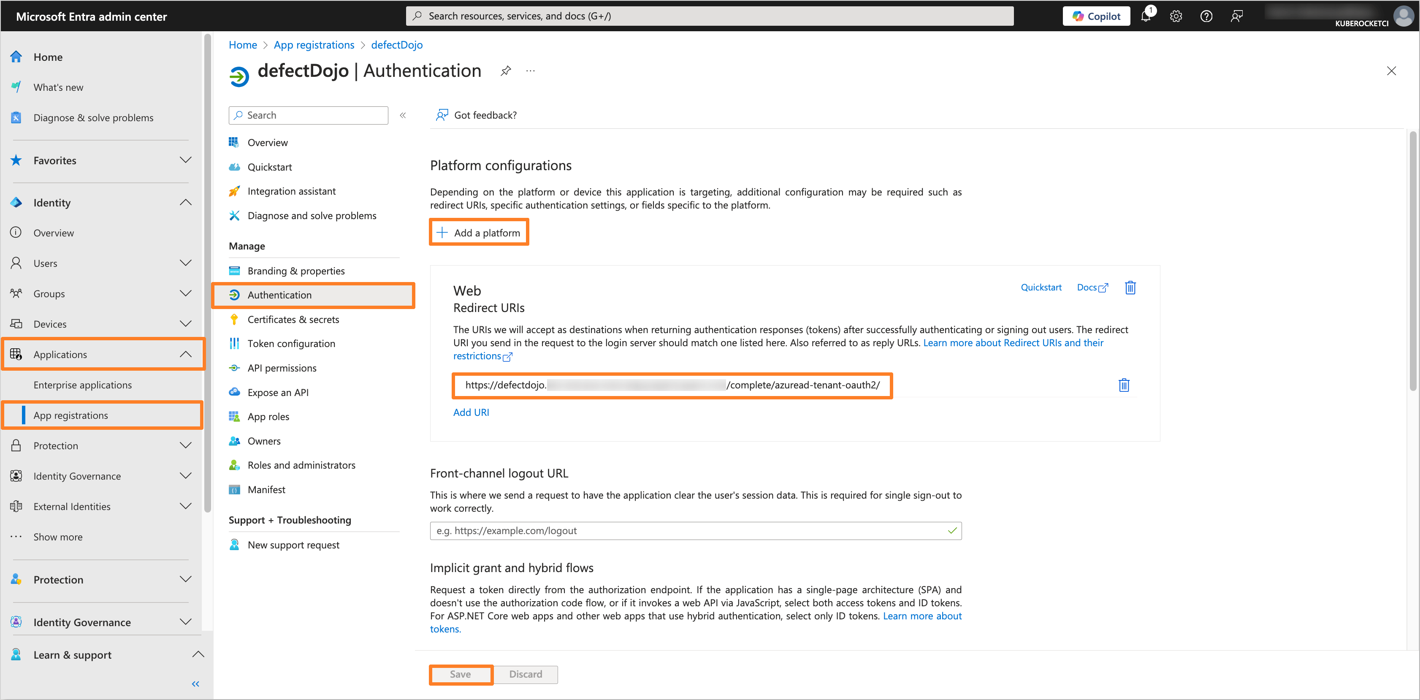Collapse the app registration side menu
The width and height of the screenshot is (1420, 700).
click(403, 115)
